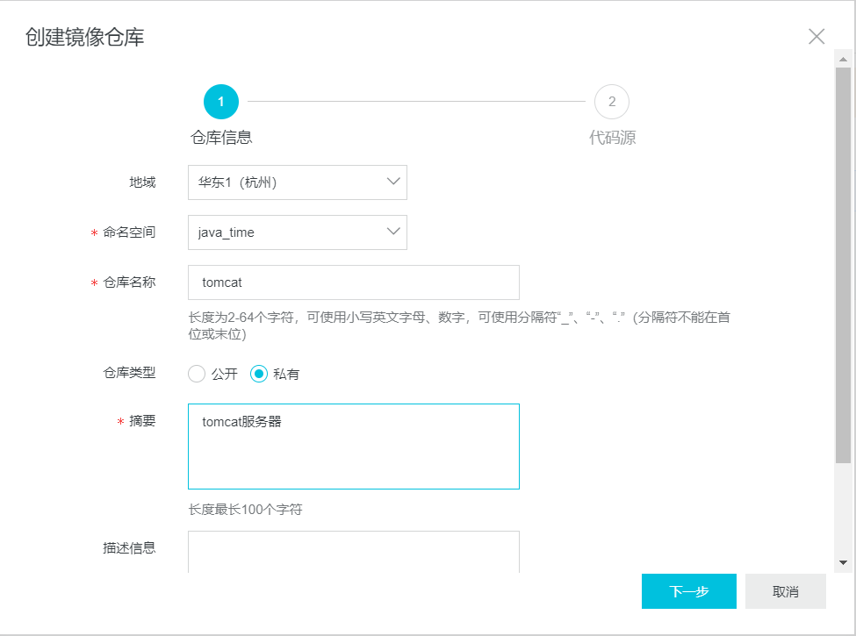Click the 仓库名称 length hint text

(459, 325)
